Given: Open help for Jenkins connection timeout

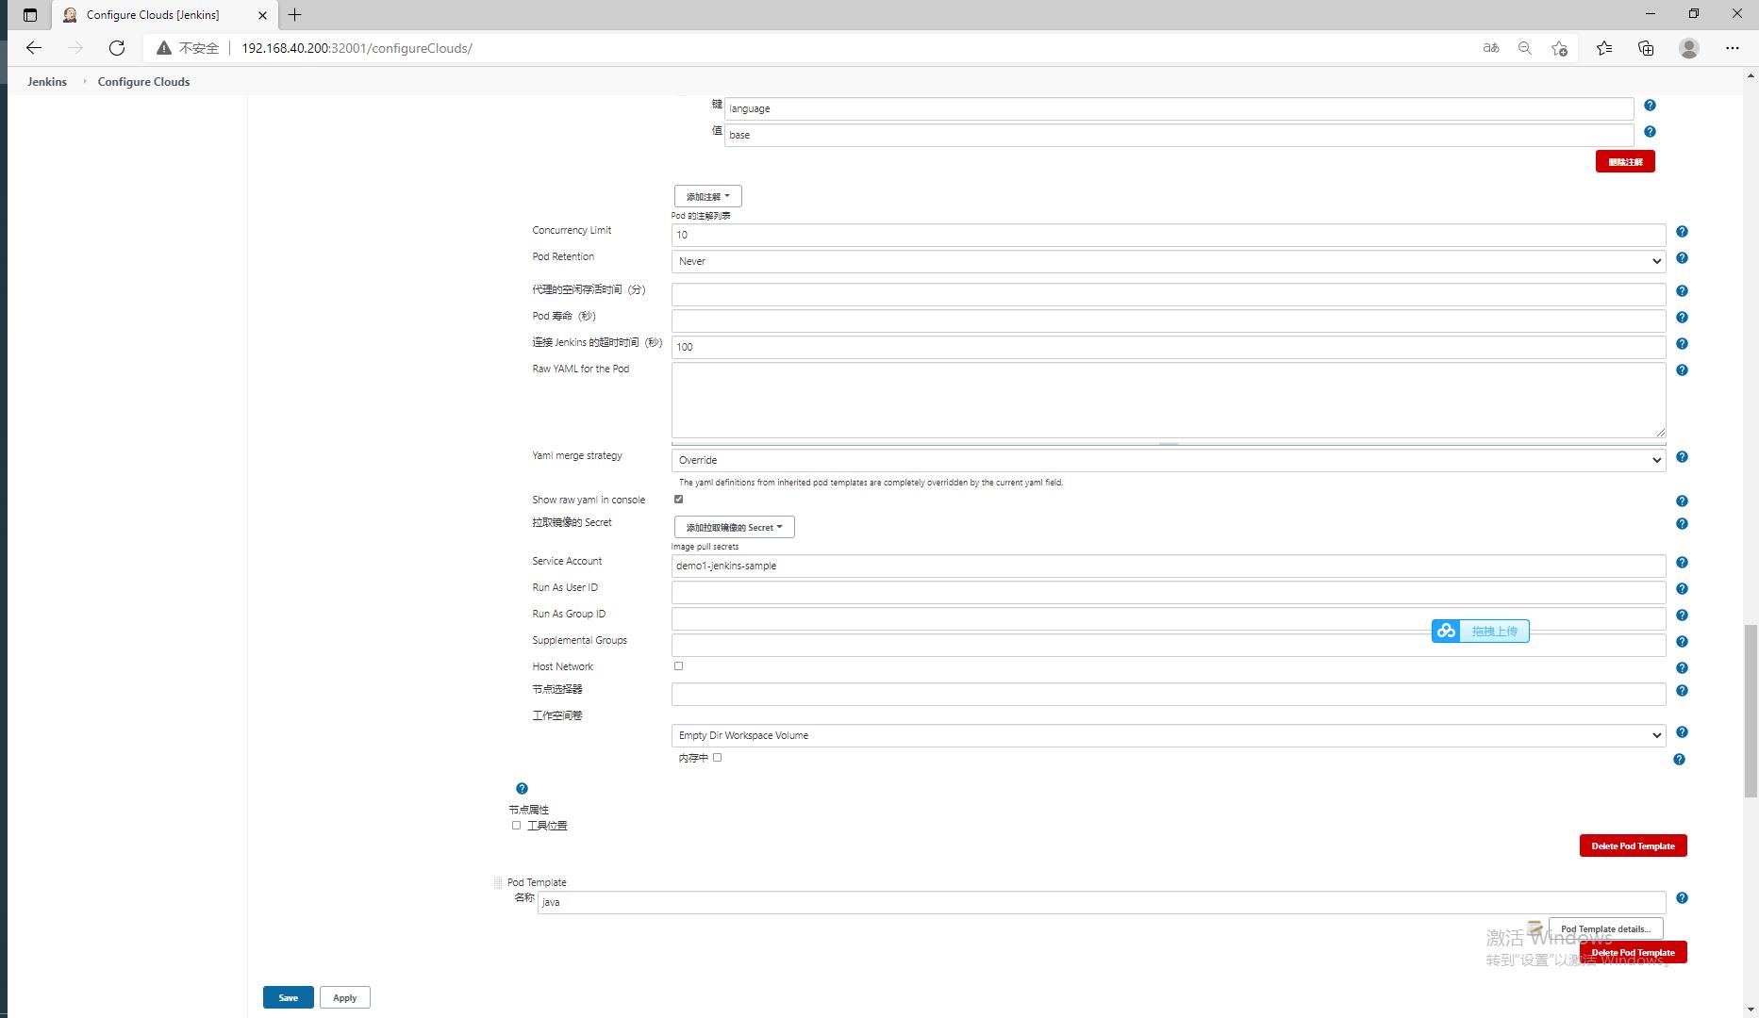Looking at the screenshot, I should click(x=1682, y=344).
